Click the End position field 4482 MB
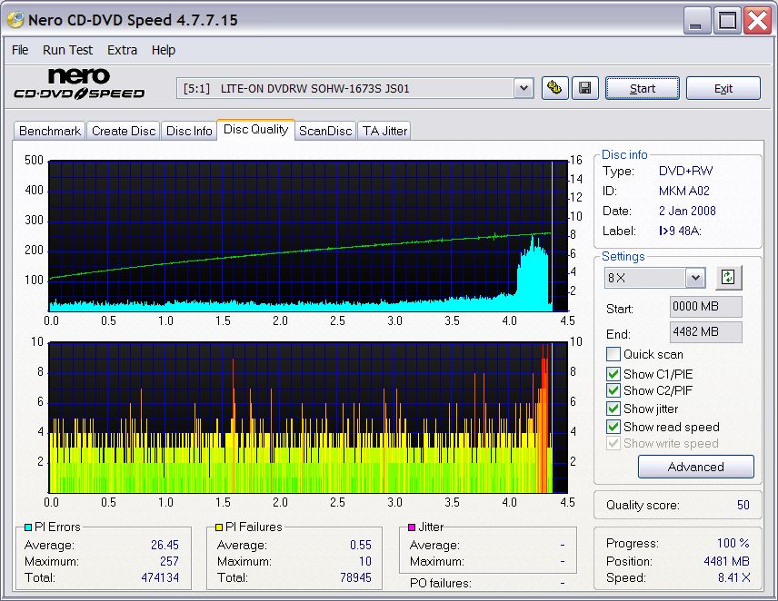The image size is (778, 601). (x=705, y=332)
